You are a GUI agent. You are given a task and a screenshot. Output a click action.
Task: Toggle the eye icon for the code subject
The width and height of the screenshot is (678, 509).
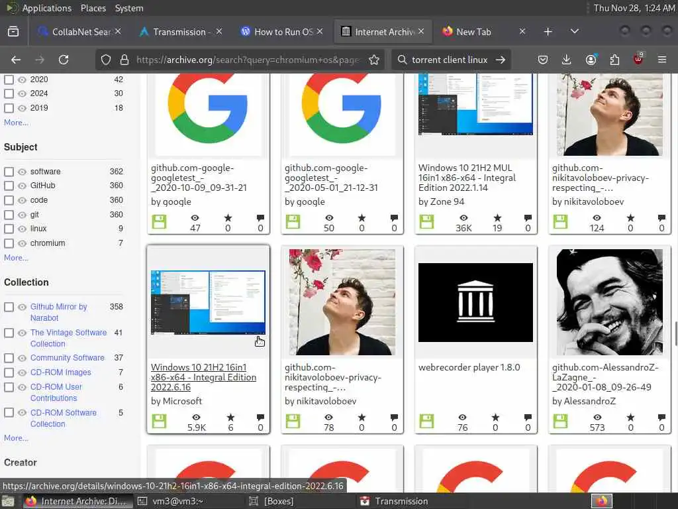[22, 200]
